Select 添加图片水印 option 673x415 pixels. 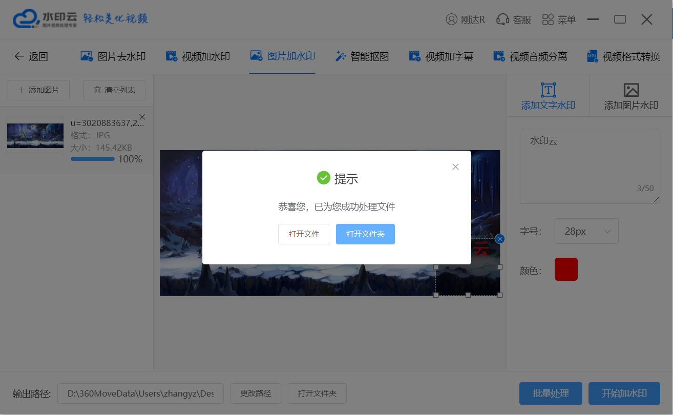(631, 96)
